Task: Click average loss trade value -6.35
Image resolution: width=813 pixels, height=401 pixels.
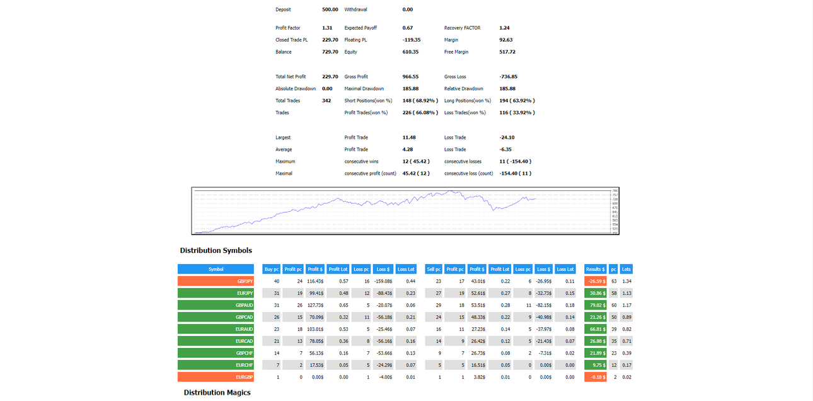Action: pyautogui.click(x=505, y=149)
